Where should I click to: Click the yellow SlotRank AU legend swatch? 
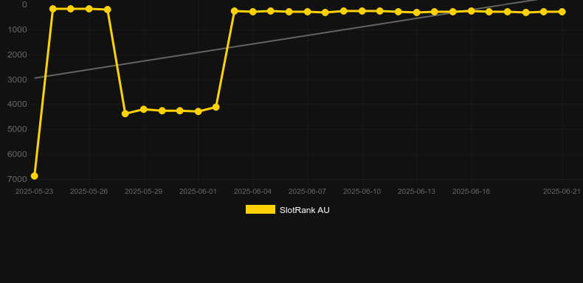point(261,209)
